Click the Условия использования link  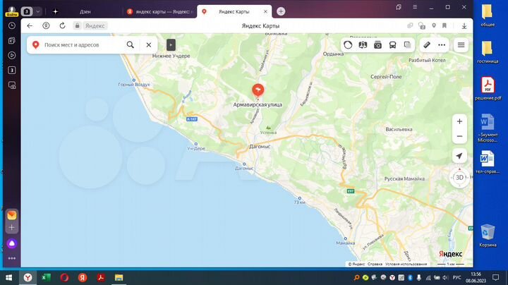(405, 264)
